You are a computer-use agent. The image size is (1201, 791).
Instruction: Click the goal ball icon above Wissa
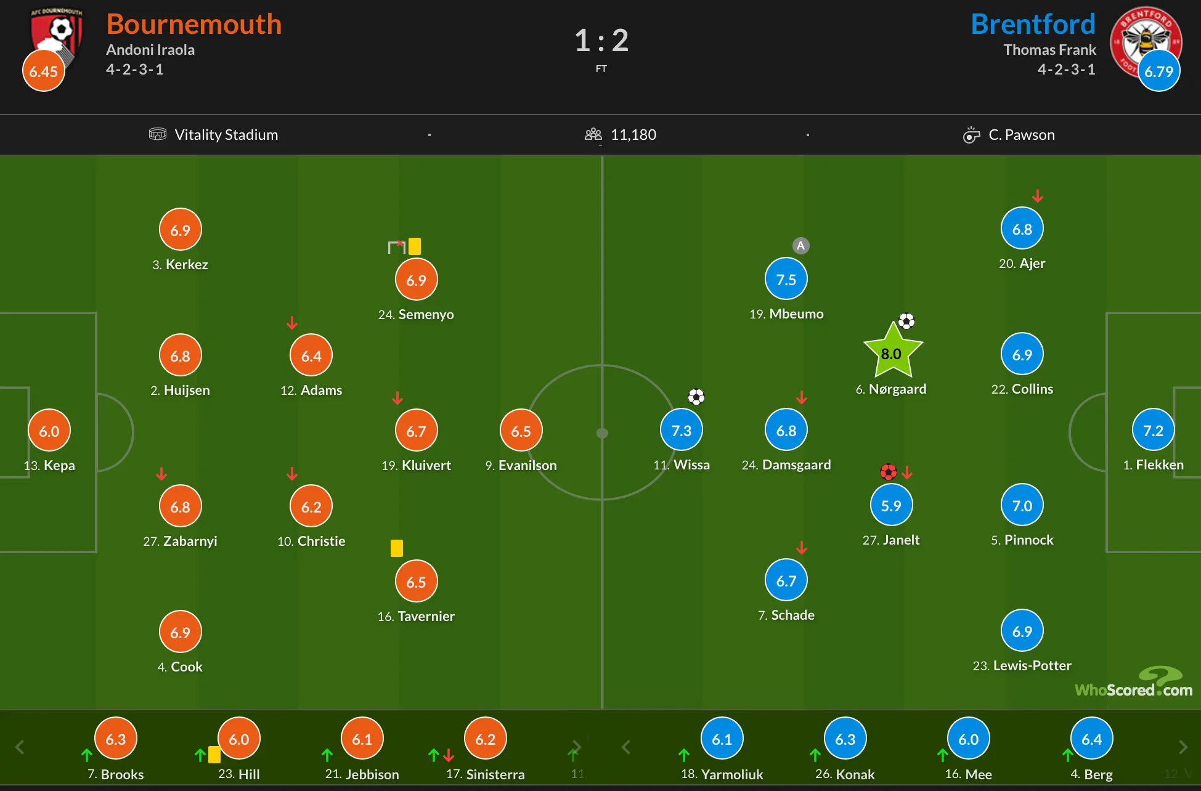click(696, 397)
